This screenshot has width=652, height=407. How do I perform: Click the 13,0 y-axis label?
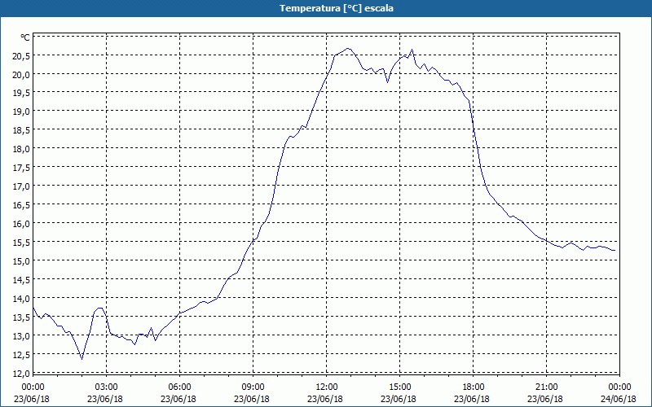[21, 336]
